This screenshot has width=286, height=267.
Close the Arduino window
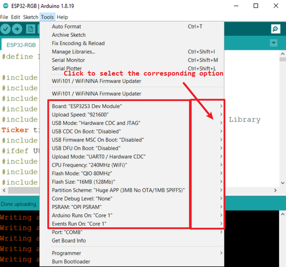pos(276,6)
